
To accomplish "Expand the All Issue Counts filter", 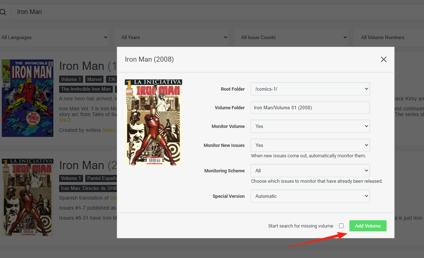I will pos(291,37).
